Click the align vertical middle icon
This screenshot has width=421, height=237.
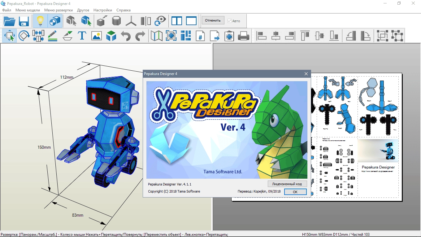(319, 36)
